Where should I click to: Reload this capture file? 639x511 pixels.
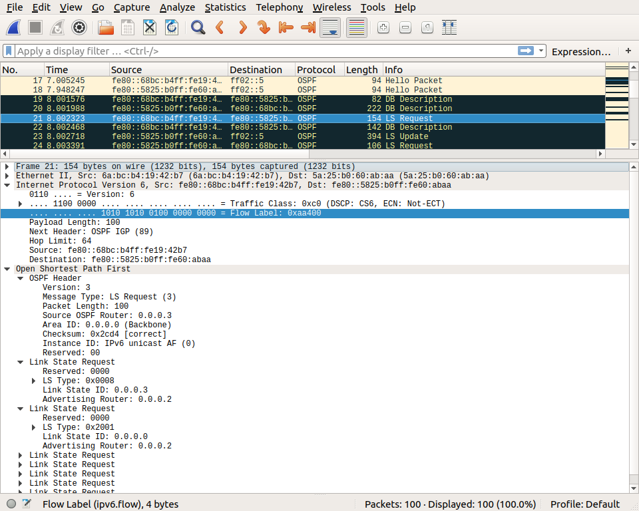[x=172, y=28]
